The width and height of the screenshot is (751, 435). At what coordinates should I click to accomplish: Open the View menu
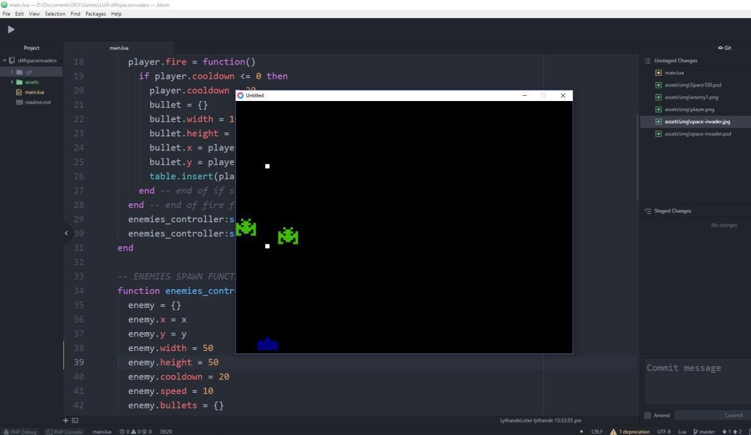[34, 14]
